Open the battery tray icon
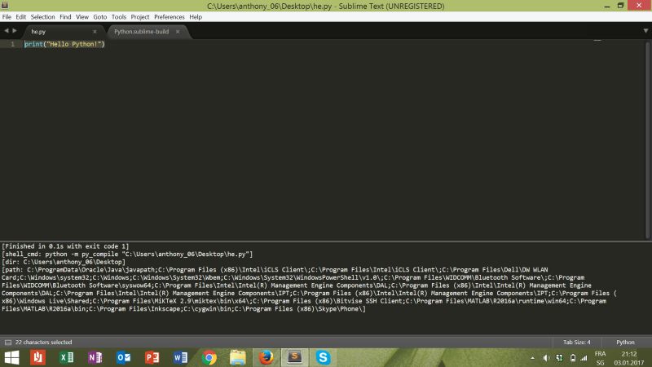The width and height of the screenshot is (652, 367). [x=573, y=358]
